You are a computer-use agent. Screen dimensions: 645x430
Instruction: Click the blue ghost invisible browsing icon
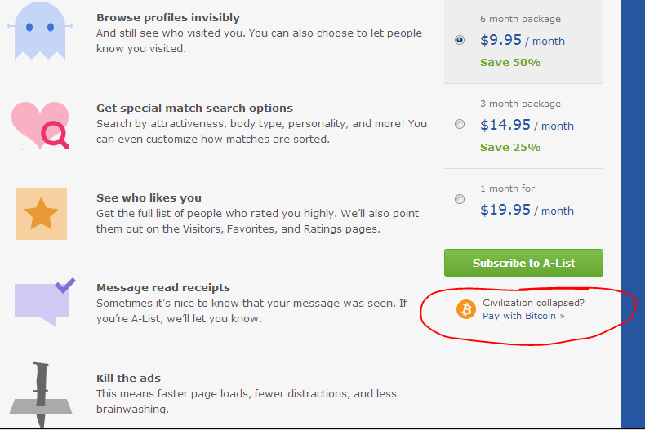click(x=40, y=29)
